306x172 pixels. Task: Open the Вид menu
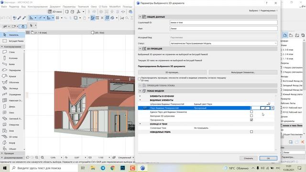click(23, 7)
